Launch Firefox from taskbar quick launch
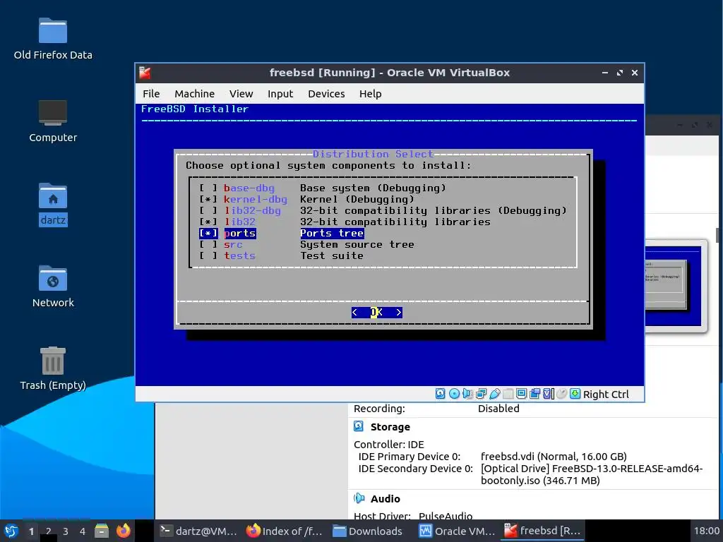 pos(123,531)
